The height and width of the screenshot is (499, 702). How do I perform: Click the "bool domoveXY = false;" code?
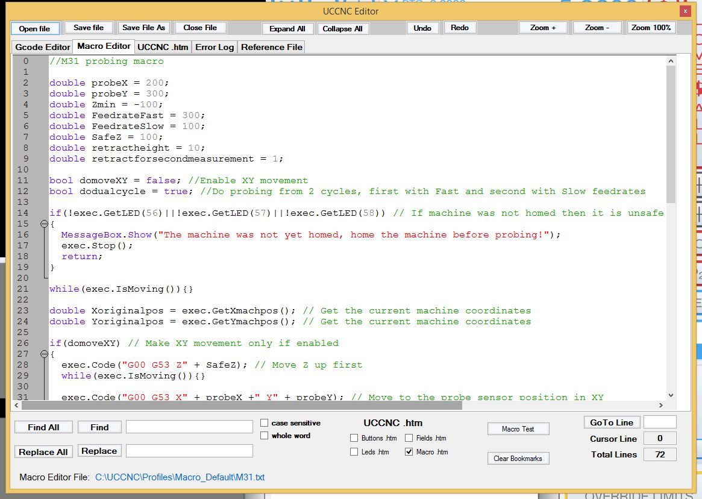click(115, 181)
